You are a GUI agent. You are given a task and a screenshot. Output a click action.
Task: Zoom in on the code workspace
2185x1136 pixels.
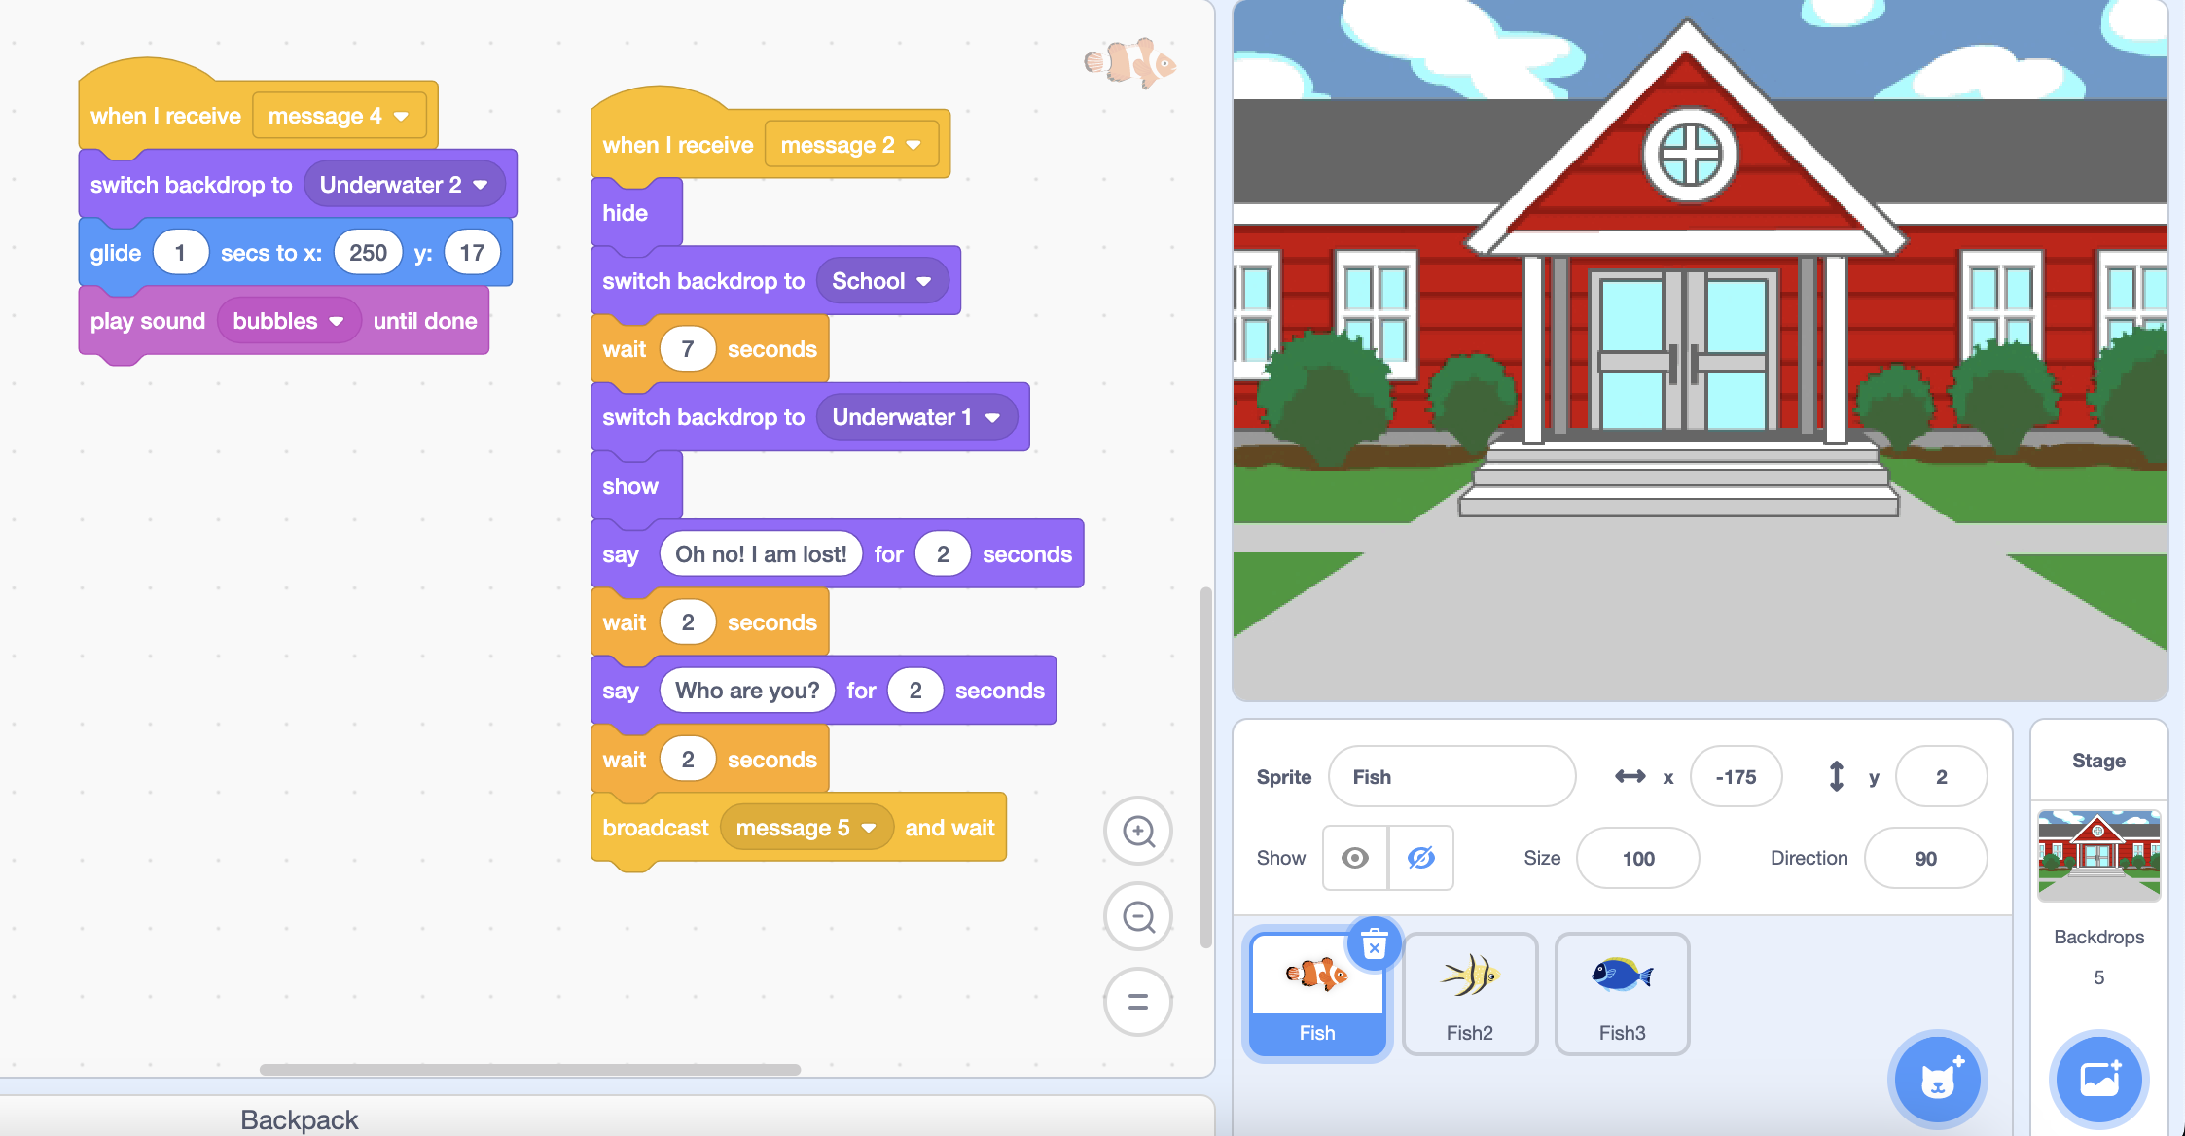1138,832
